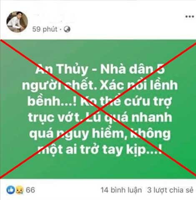Click the word 'Thủy' in the post
The image size is (196, 200).
(x=72, y=70)
